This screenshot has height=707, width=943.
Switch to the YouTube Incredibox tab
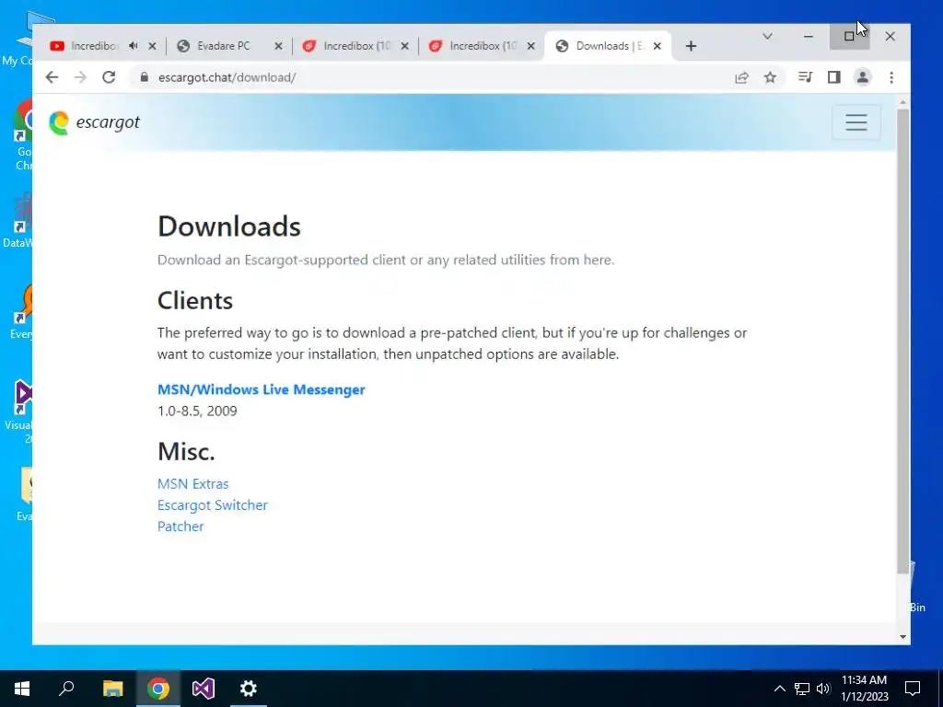[95, 46]
